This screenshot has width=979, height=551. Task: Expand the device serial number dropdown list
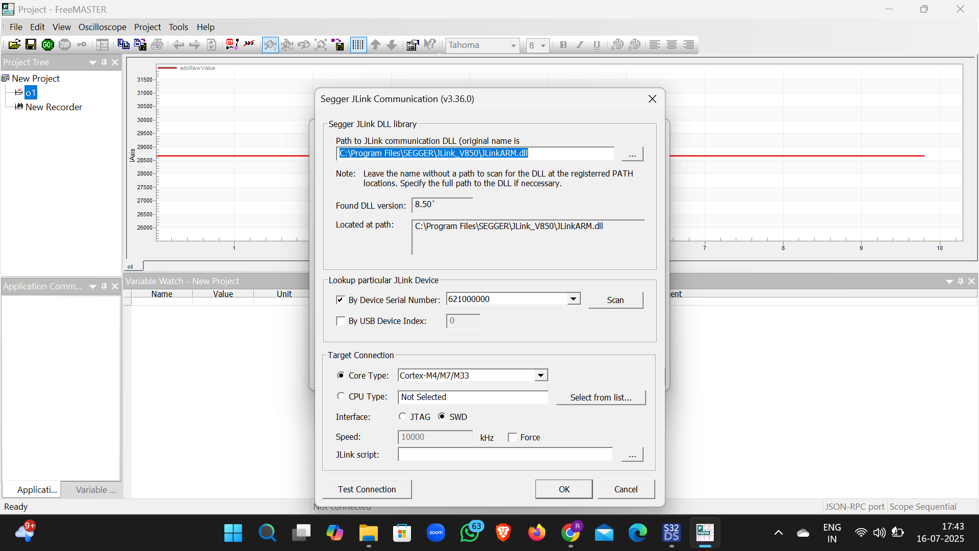tap(574, 298)
